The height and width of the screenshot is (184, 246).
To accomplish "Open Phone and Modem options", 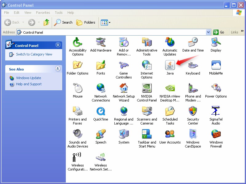I will coord(193,88).
